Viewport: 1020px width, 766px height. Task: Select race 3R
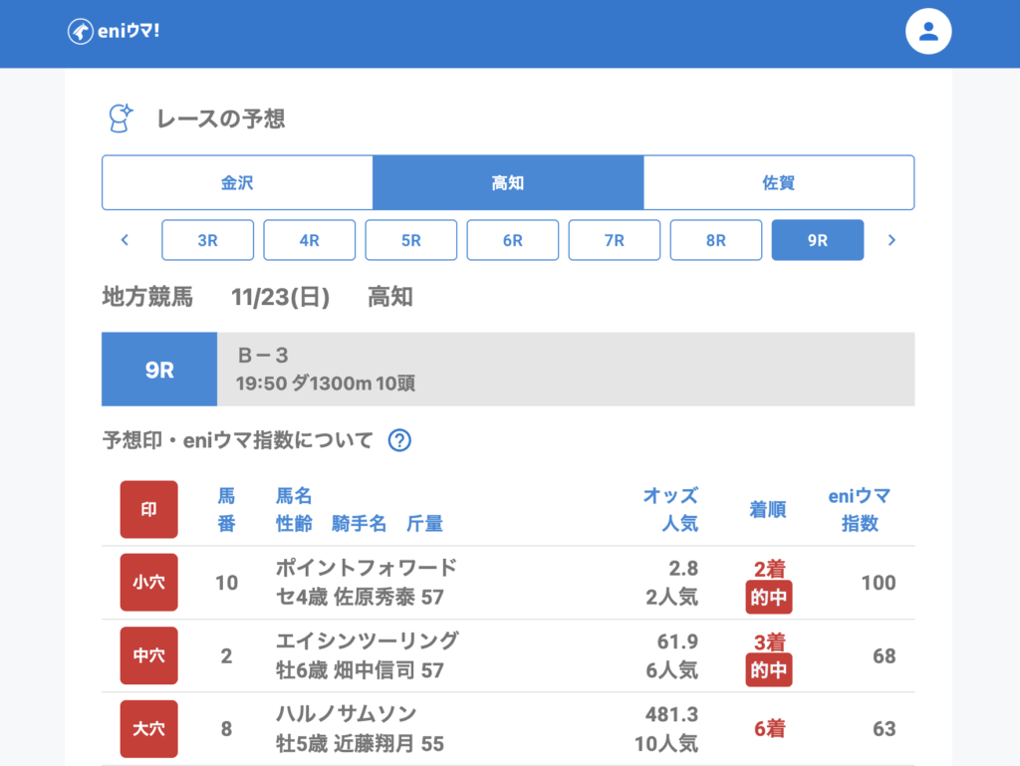tap(207, 240)
